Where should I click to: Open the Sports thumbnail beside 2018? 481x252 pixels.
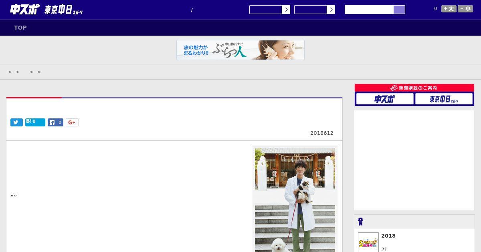[x=368, y=242]
